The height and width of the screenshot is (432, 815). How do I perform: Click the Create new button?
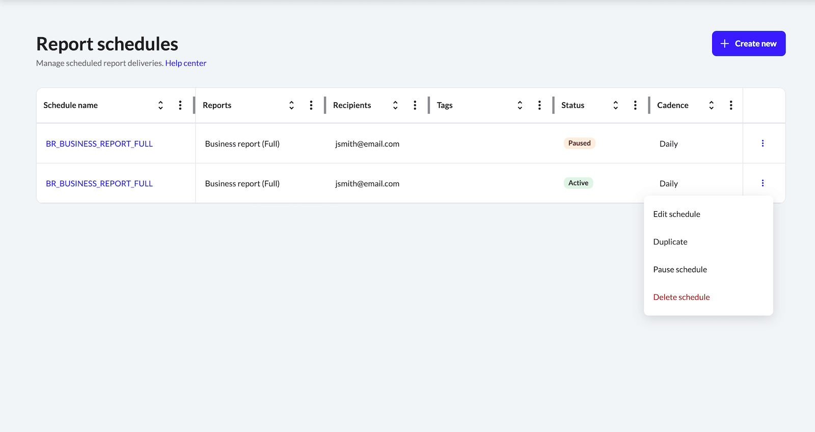point(749,44)
